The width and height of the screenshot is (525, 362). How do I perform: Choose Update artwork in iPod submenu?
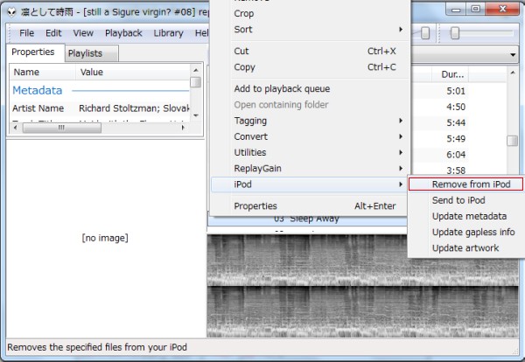click(465, 247)
